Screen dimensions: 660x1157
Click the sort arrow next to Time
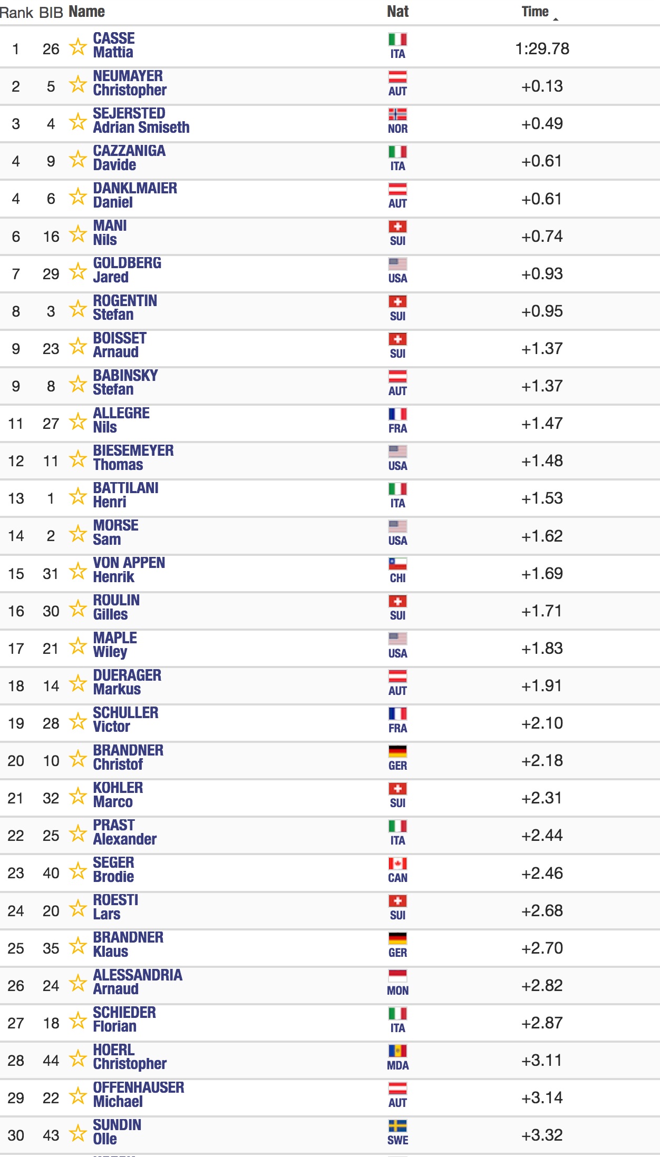point(556,19)
